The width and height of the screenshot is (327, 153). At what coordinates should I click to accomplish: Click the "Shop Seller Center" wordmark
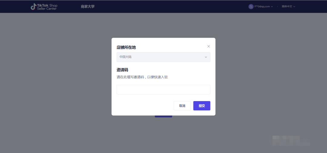click(47, 7)
